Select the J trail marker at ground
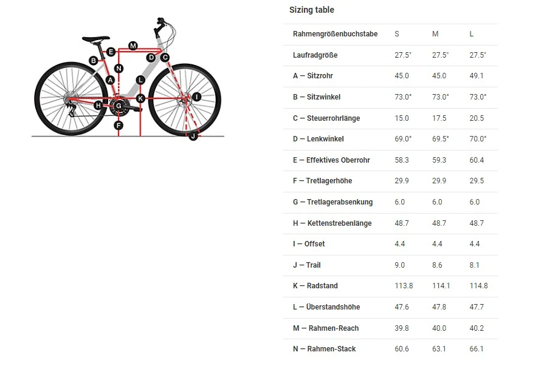Screen dimensions: 544x369 point(193,136)
